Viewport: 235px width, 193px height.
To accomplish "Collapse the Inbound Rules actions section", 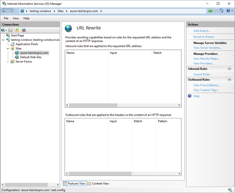I will tap(229, 69).
